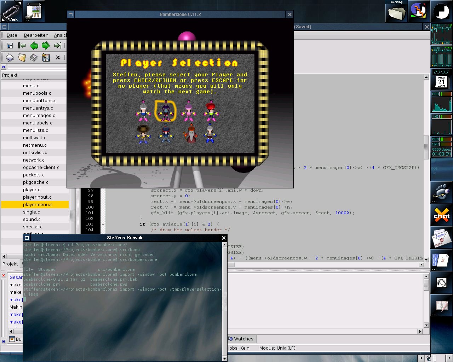This screenshot has height=362, width=453.
Task: Jump to first bookmark with bar-arrow icon
Action: click(x=22, y=45)
